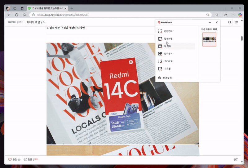248x168 pixels.
Task: Minimize the ezcapture panel
Action: click(x=210, y=22)
